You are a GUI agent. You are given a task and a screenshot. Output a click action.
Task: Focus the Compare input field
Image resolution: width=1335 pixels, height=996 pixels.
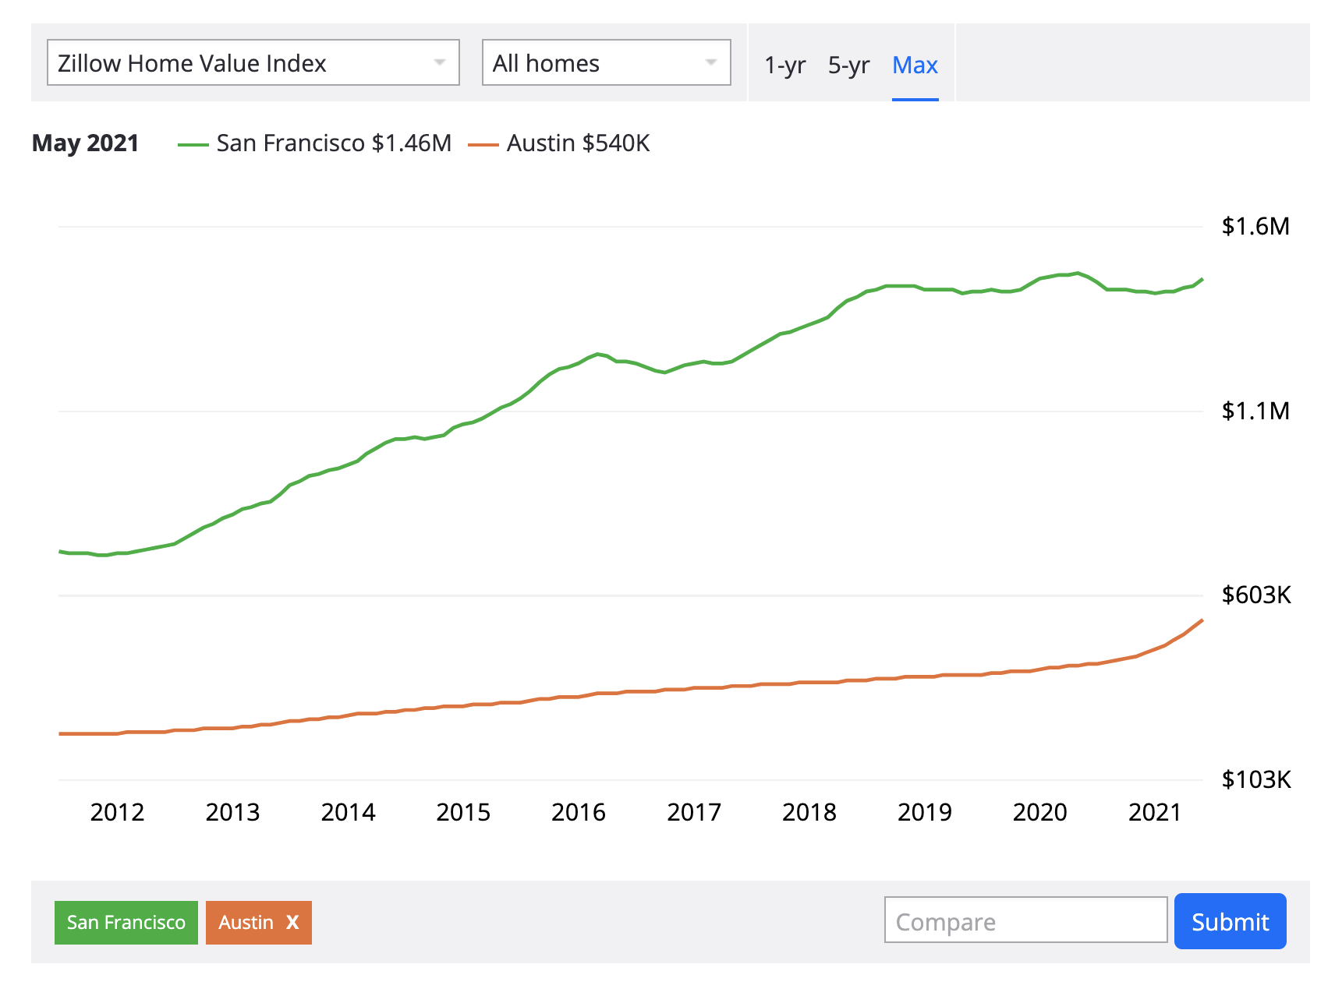click(1025, 921)
